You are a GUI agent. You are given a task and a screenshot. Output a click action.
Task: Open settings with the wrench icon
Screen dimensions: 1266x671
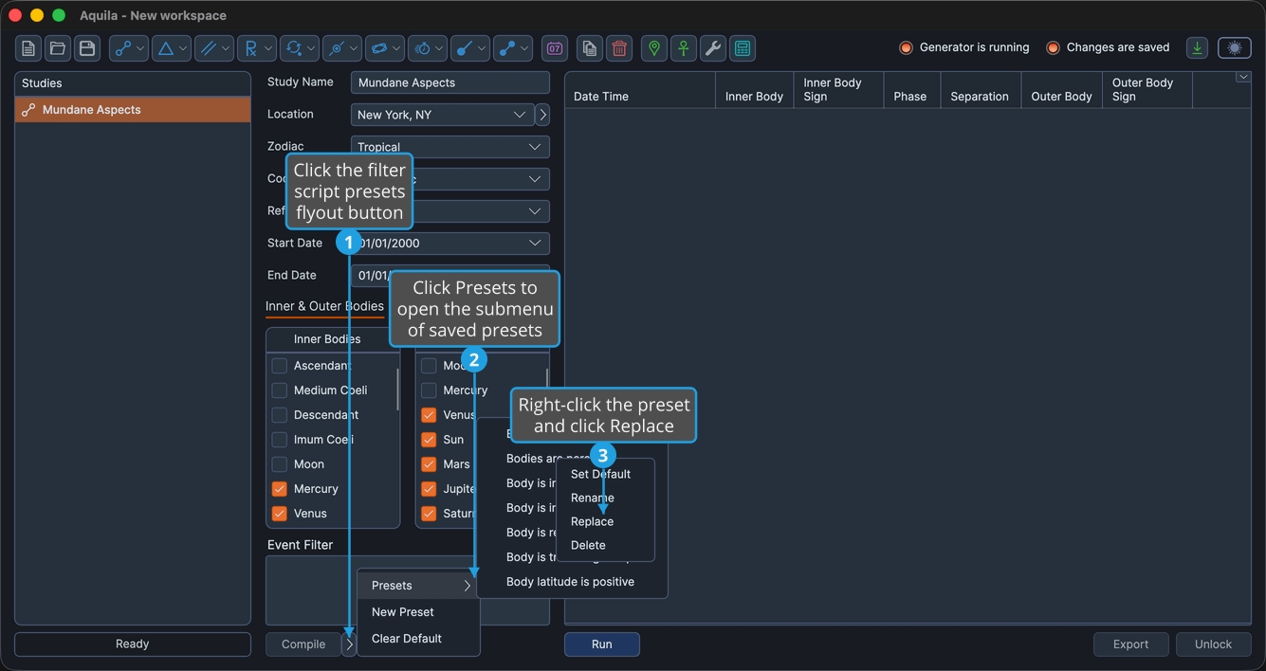click(713, 48)
